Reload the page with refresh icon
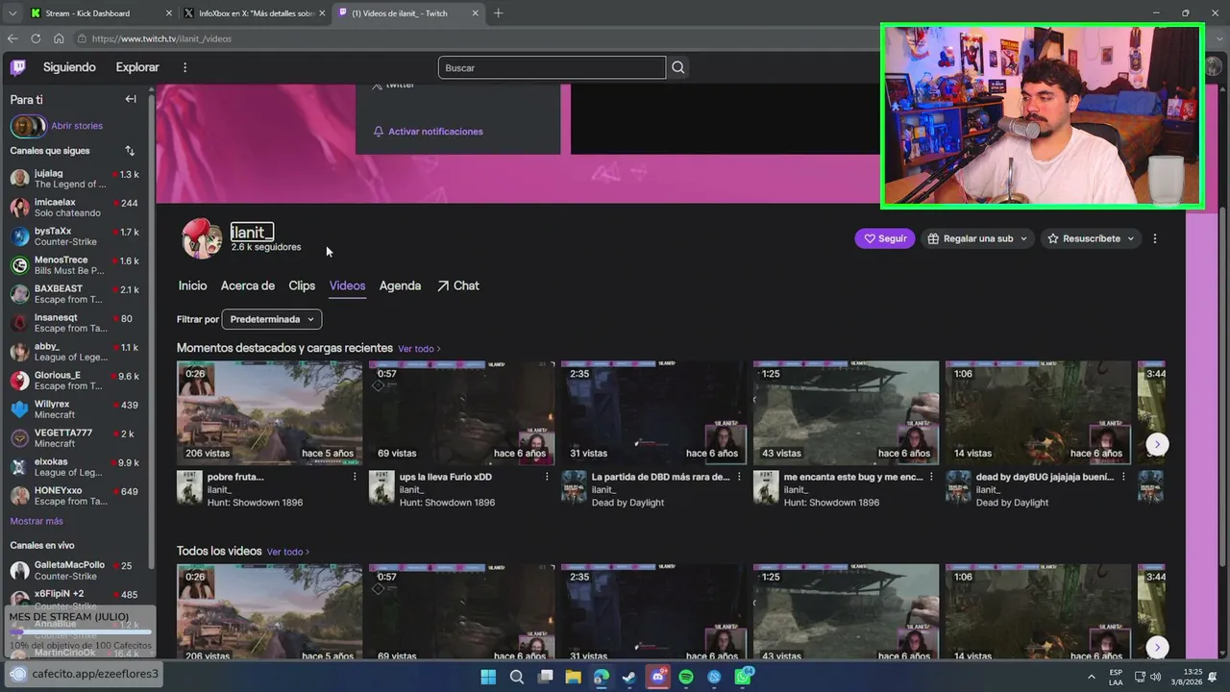1230x692 pixels. point(36,38)
